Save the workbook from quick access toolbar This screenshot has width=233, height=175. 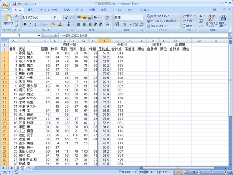(x=15, y=4)
